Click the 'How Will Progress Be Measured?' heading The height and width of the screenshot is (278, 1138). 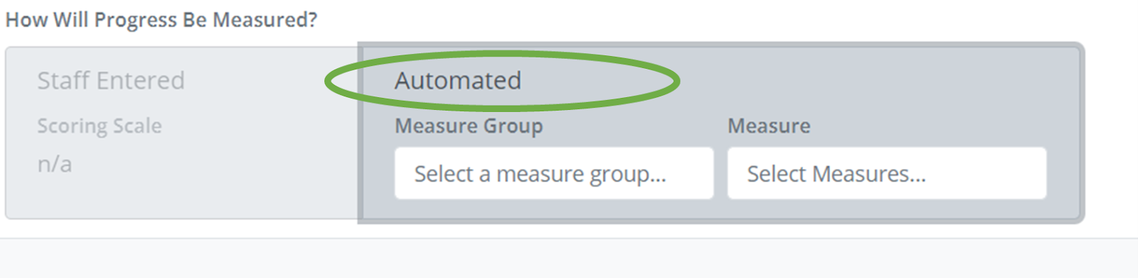[161, 20]
